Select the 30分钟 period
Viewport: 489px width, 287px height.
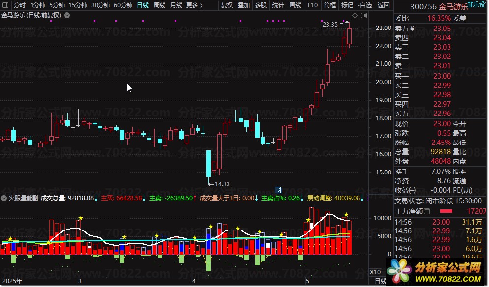pyautogui.click(x=100, y=5)
